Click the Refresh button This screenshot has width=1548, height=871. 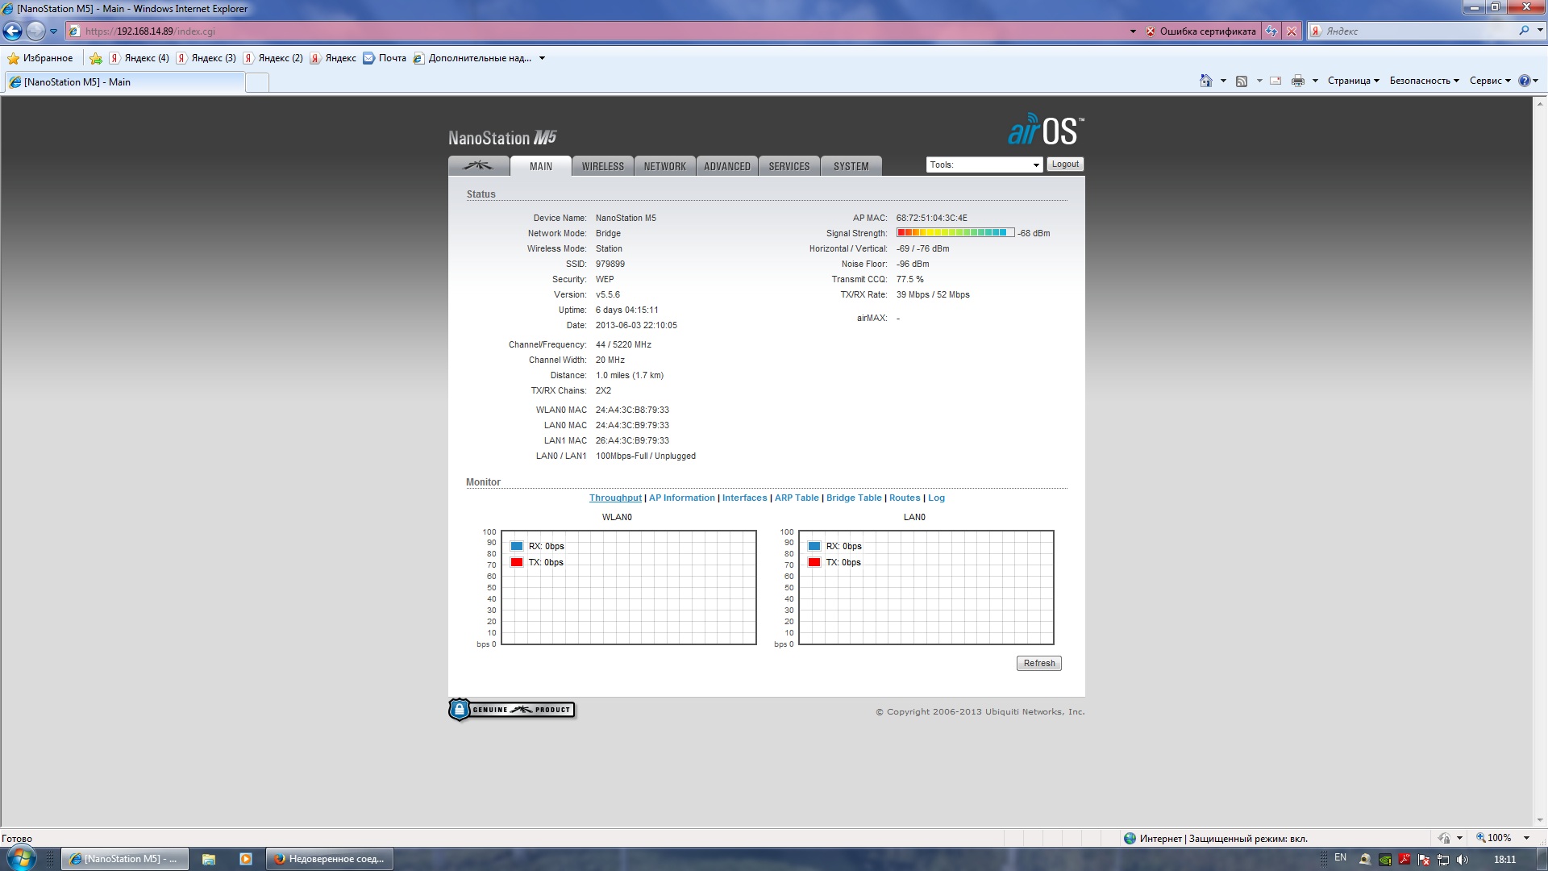(x=1039, y=663)
